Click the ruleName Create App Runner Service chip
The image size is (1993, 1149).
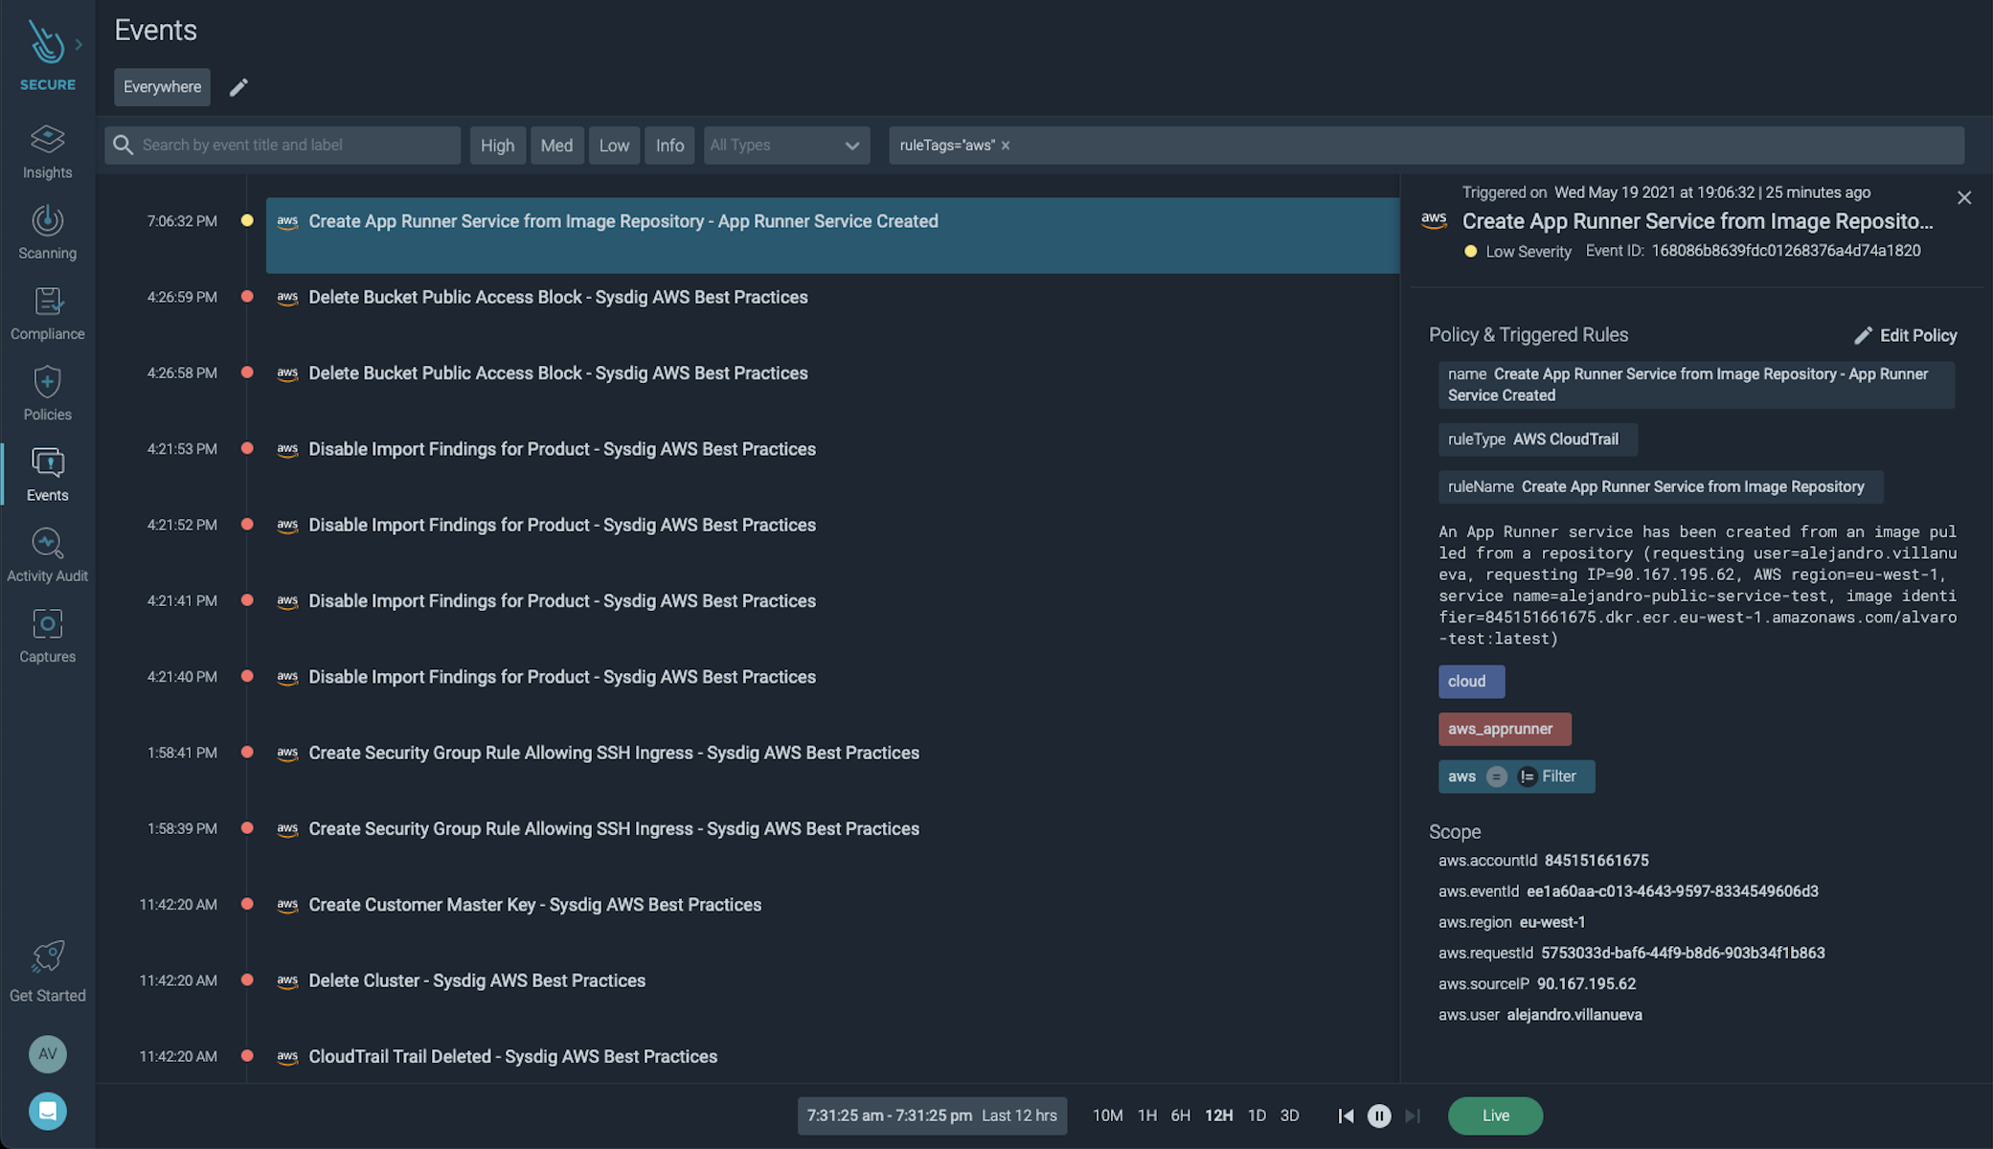point(1661,486)
